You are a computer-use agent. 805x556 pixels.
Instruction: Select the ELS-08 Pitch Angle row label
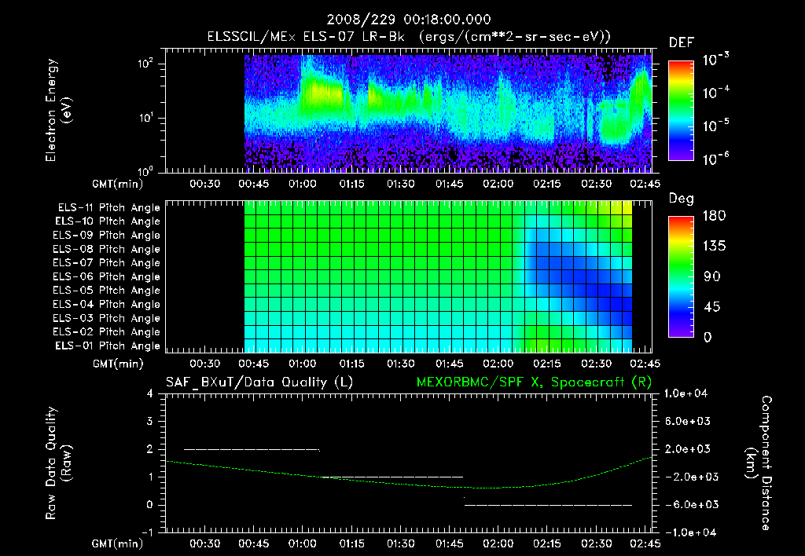pyautogui.click(x=107, y=249)
